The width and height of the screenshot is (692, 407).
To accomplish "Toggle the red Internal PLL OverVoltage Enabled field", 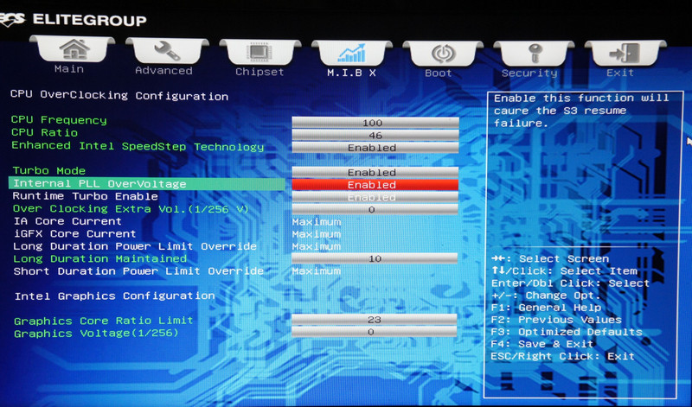I will point(375,184).
